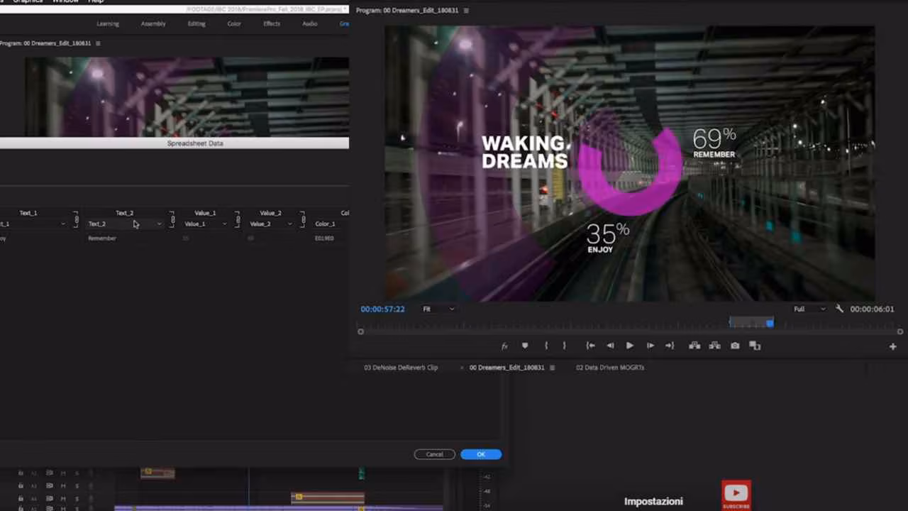
Task: Cancel the Spreadsheet Data dialog
Action: (x=435, y=454)
